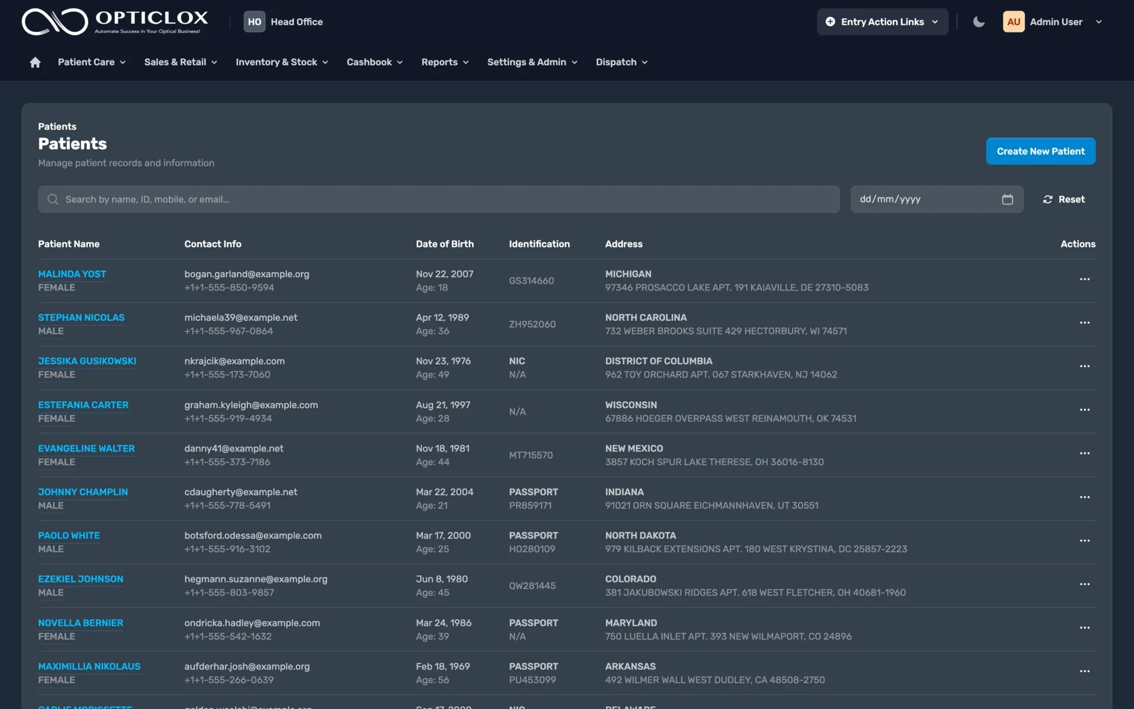
Task: Click the search magnifier icon
Action: coord(53,199)
